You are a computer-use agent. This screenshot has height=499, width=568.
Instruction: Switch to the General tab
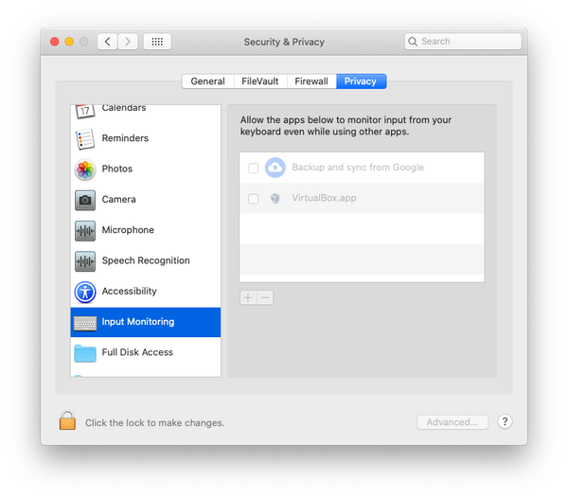point(208,81)
